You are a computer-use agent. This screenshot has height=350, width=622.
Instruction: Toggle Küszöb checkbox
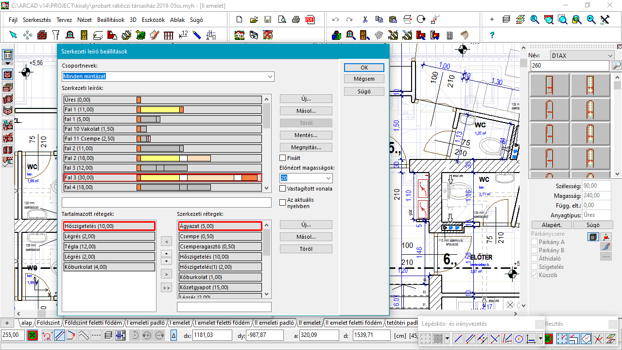pos(535,275)
